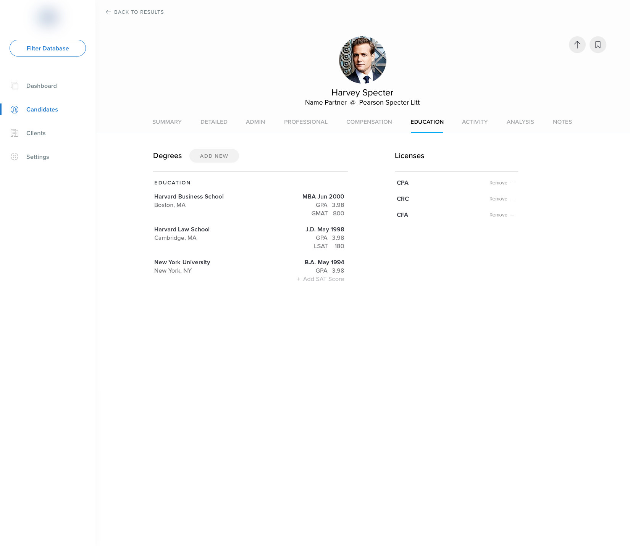Click the Licenses section heading
This screenshot has width=630, height=546.
pos(409,156)
